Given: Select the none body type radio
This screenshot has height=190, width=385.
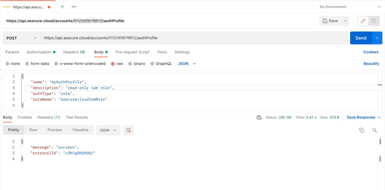Looking at the screenshot, I should (8, 64).
